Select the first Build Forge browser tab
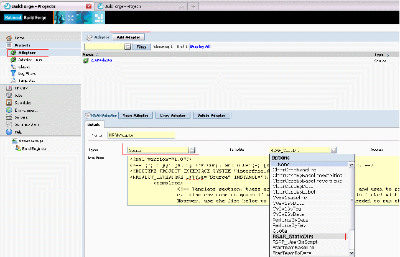 coord(46,6)
